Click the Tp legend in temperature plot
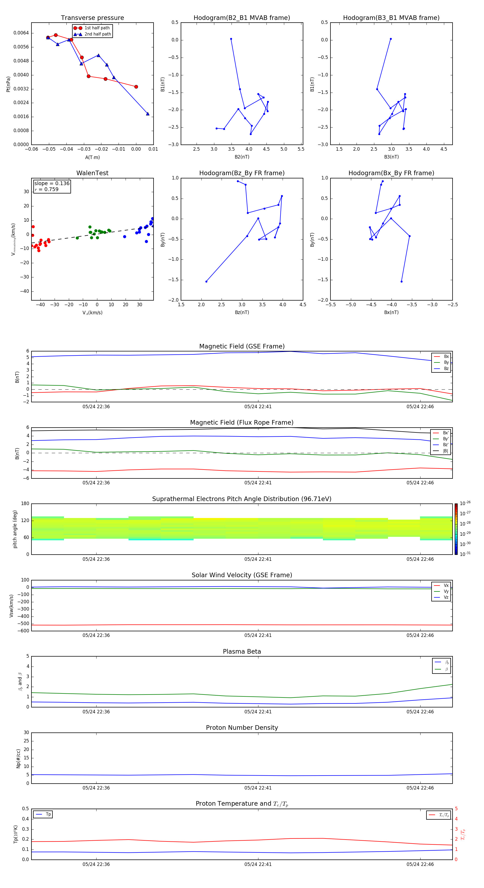The image size is (484, 888). point(43,814)
